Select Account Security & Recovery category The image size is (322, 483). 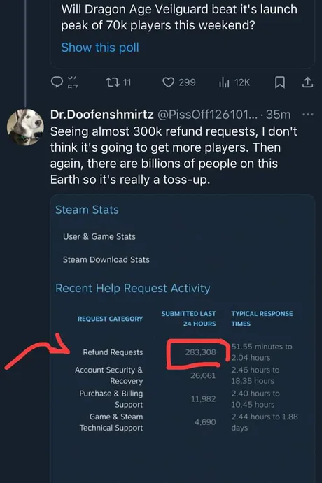[x=109, y=375]
